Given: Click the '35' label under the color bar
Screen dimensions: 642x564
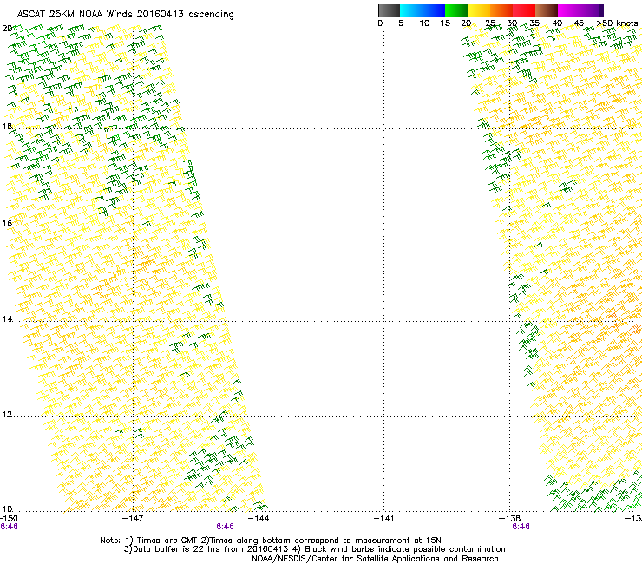Looking at the screenshot, I should (x=534, y=23).
